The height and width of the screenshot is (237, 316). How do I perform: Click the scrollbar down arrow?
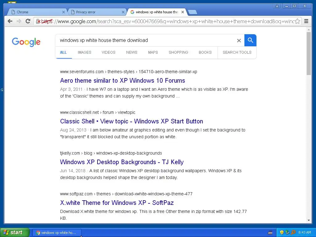(309, 220)
